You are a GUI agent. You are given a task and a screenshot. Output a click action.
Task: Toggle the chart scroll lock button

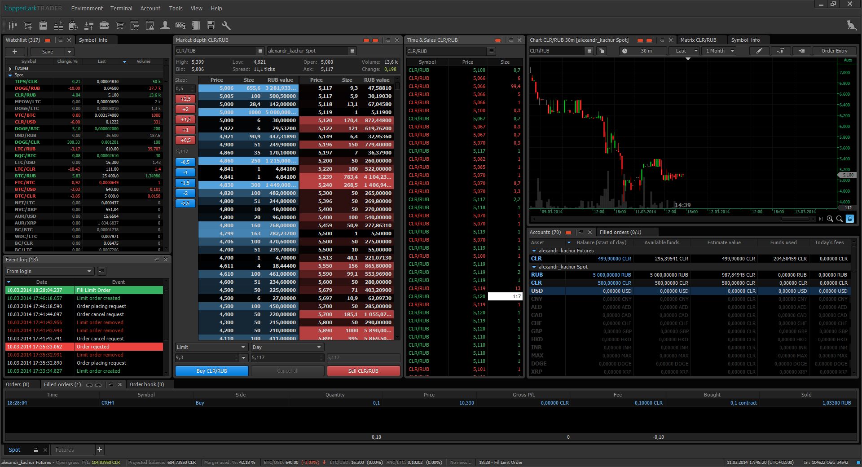(849, 219)
